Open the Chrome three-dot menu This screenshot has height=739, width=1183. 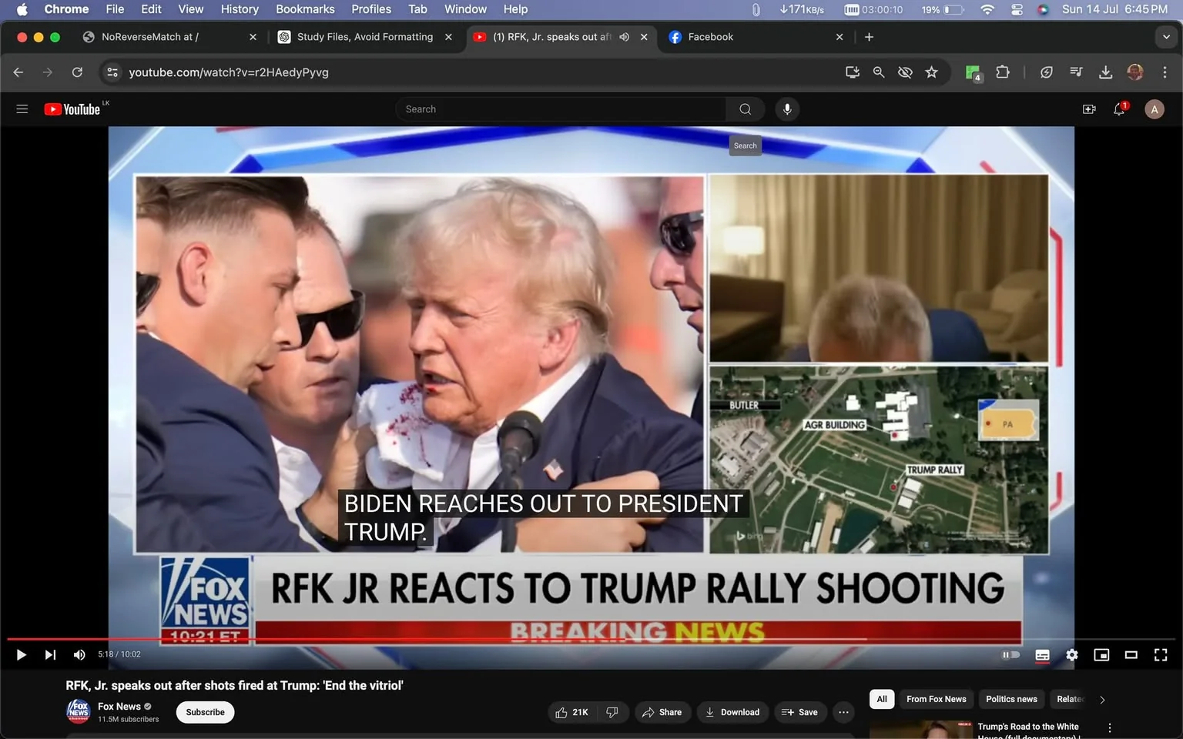(x=1165, y=72)
